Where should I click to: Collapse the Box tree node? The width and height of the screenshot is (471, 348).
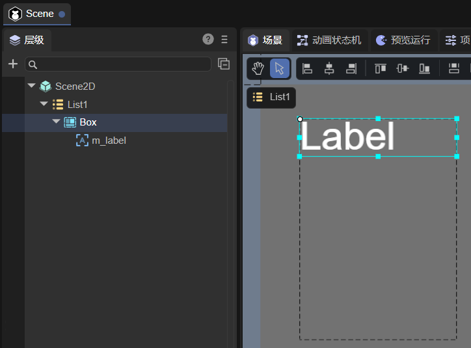pos(56,122)
